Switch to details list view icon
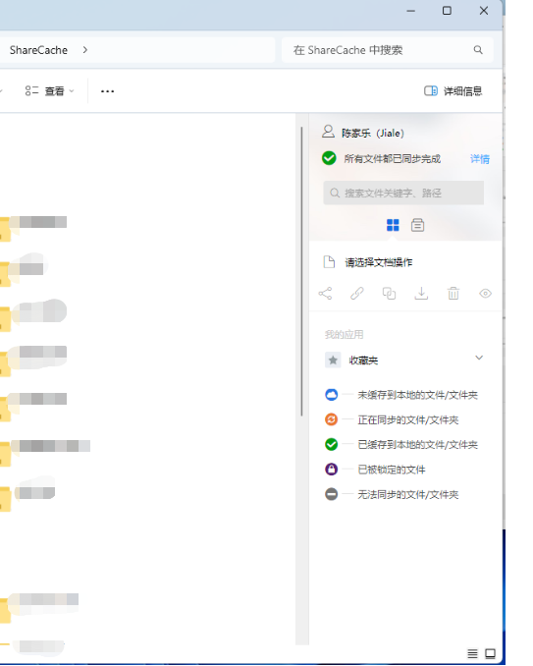 (x=472, y=653)
